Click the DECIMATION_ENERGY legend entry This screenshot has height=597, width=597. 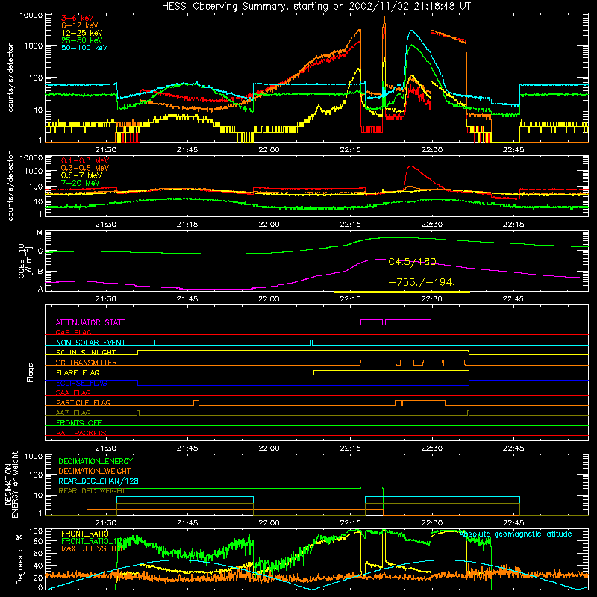(x=96, y=461)
